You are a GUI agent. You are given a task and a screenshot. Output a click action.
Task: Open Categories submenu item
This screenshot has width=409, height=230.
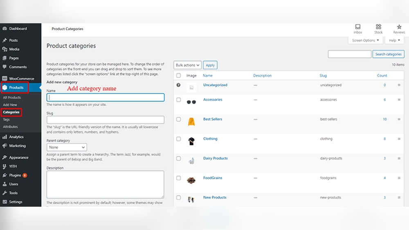pyautogui.click(x=11, y=112)
